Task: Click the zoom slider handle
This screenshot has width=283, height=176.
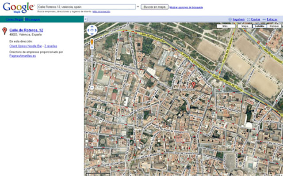Action: 92,56
